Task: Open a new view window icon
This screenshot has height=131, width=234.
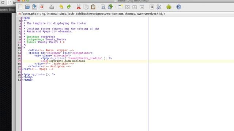Action: click(x=120, y=7)
